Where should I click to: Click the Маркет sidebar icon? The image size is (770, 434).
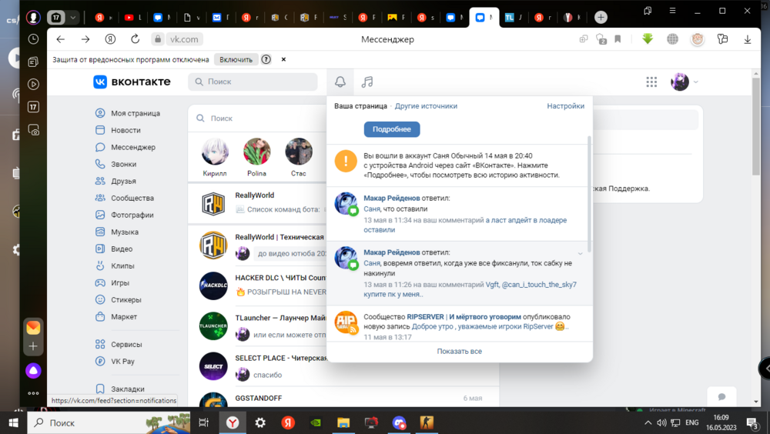click(100, 317)
